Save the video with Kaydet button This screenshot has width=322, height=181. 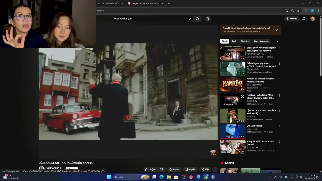coord(190,169)
